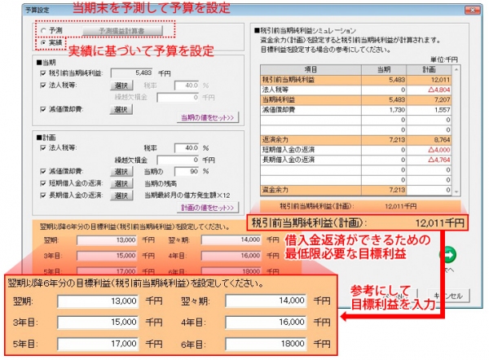The height and width of the screenshot is (360, 489).
Task: Click 選択 next to 計画 減価償却費
Action: [121, 171]
